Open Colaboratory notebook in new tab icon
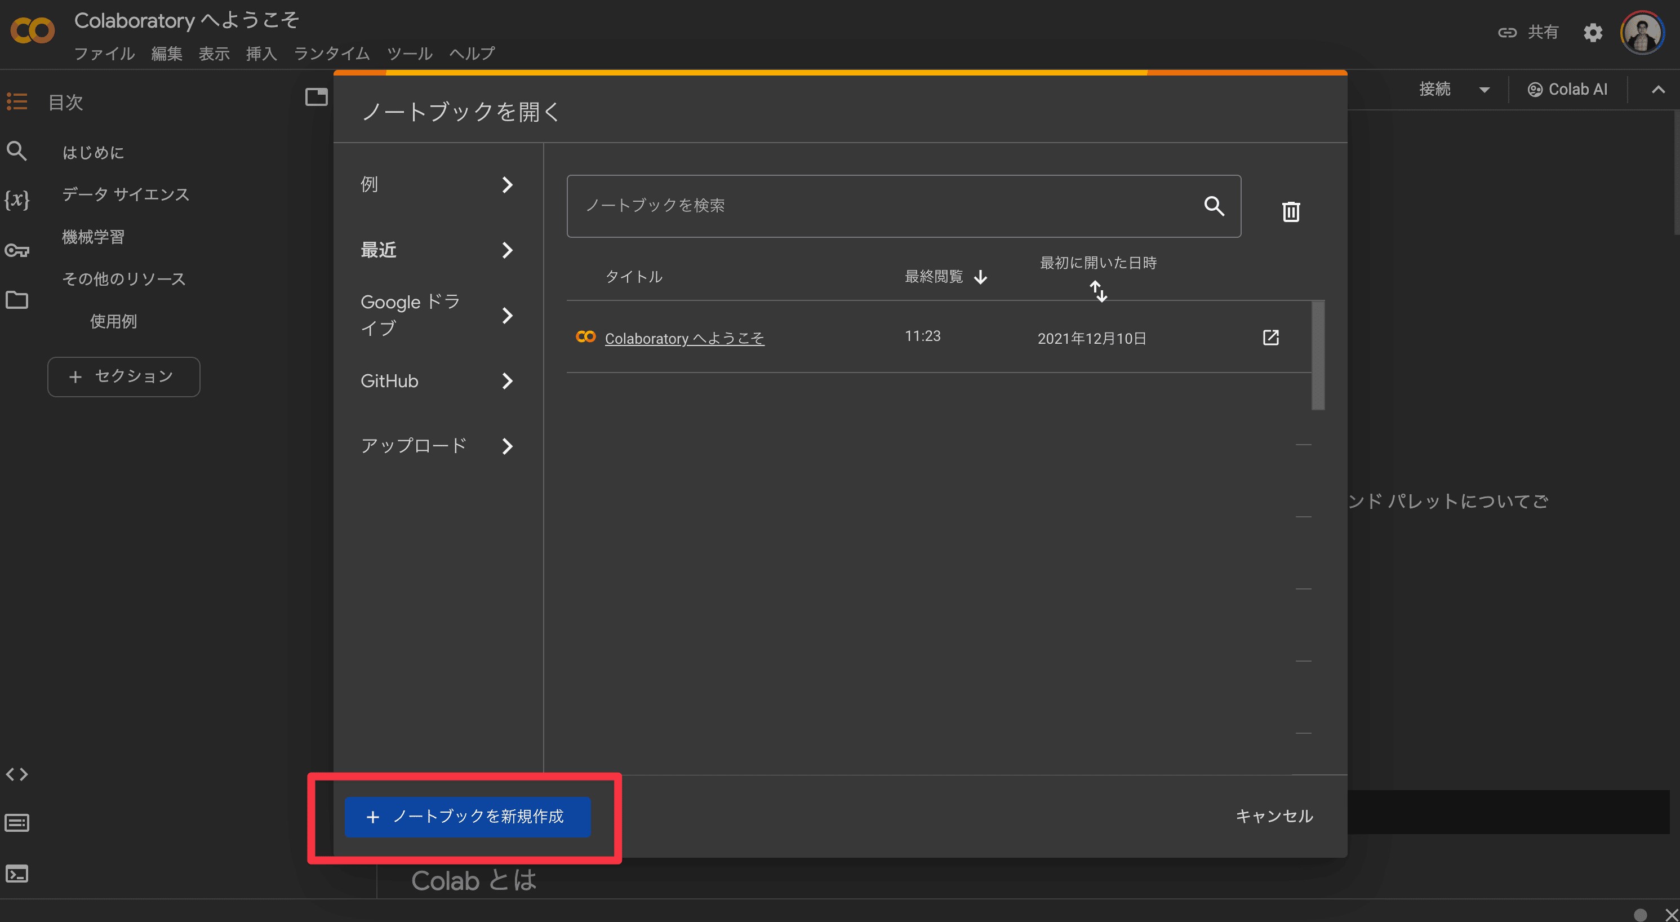This screenshot has width=1680, height=922. 1270,338
